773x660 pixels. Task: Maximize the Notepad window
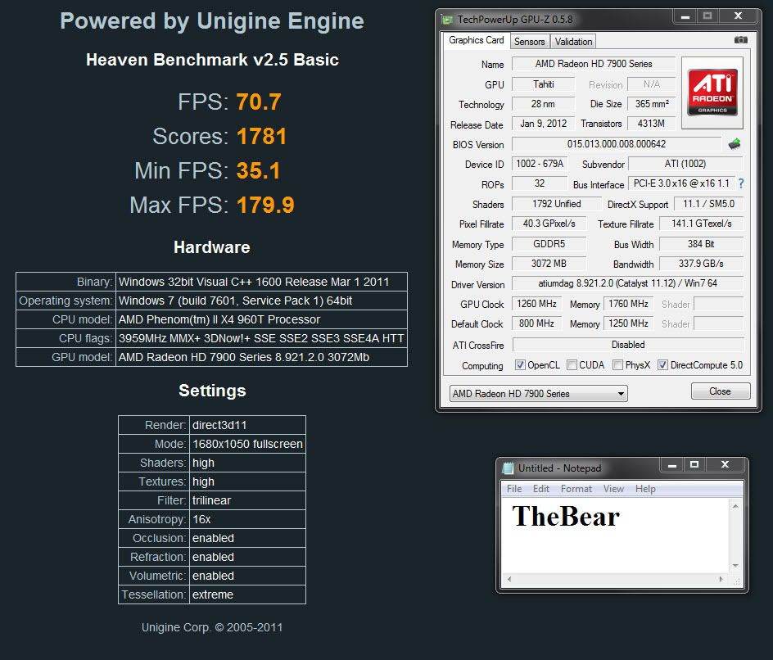694,464
